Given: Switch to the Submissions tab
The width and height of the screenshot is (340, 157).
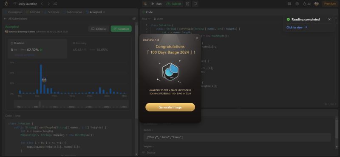Looking at the screenshot, I should click(x=73, y=12).
